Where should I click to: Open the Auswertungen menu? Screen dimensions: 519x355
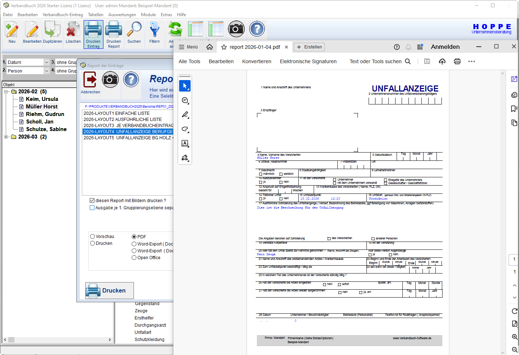[x=122, y=15]
